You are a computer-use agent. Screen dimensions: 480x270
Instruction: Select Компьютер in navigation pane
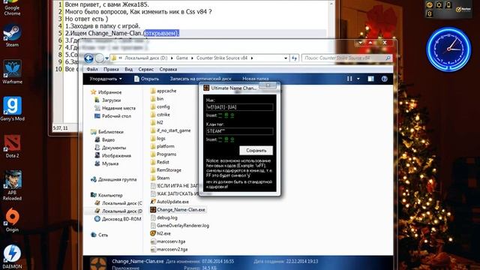[106, 195]
